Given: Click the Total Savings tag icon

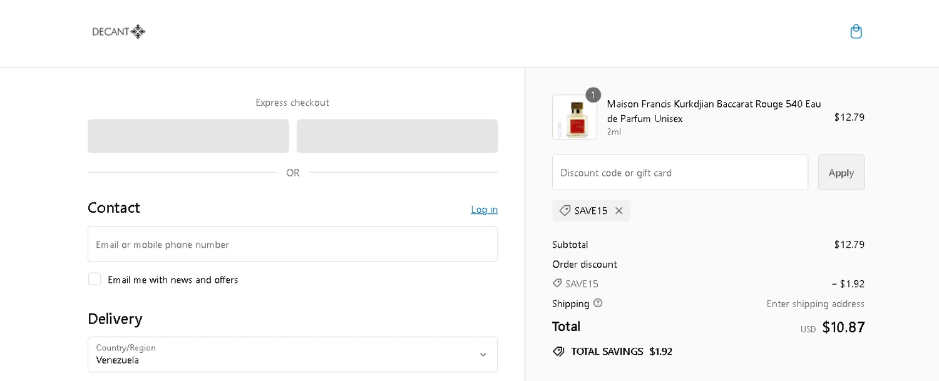Looking at the screenshot, I should pyautogui.click(x=558, y=352).
